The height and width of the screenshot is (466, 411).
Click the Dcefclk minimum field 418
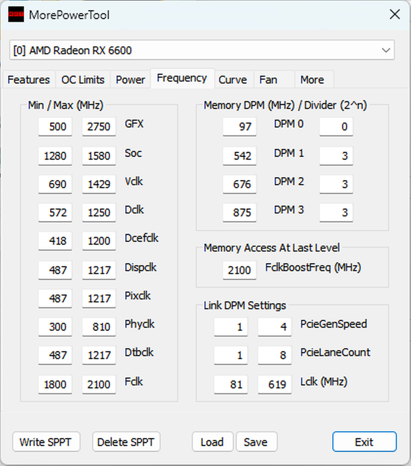[x=55, y=241]
